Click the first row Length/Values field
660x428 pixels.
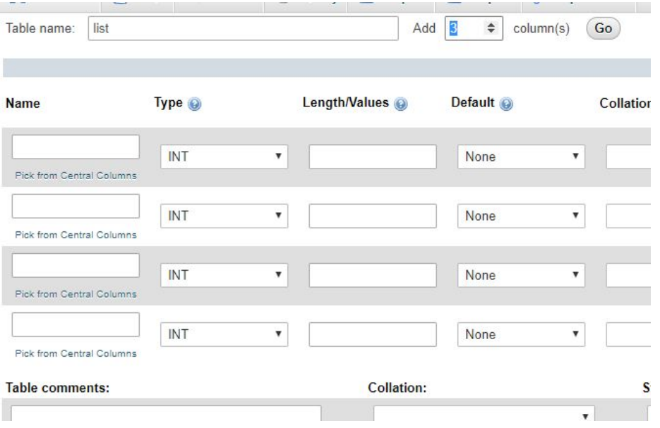pyautogui.click(x=372, y=157)
